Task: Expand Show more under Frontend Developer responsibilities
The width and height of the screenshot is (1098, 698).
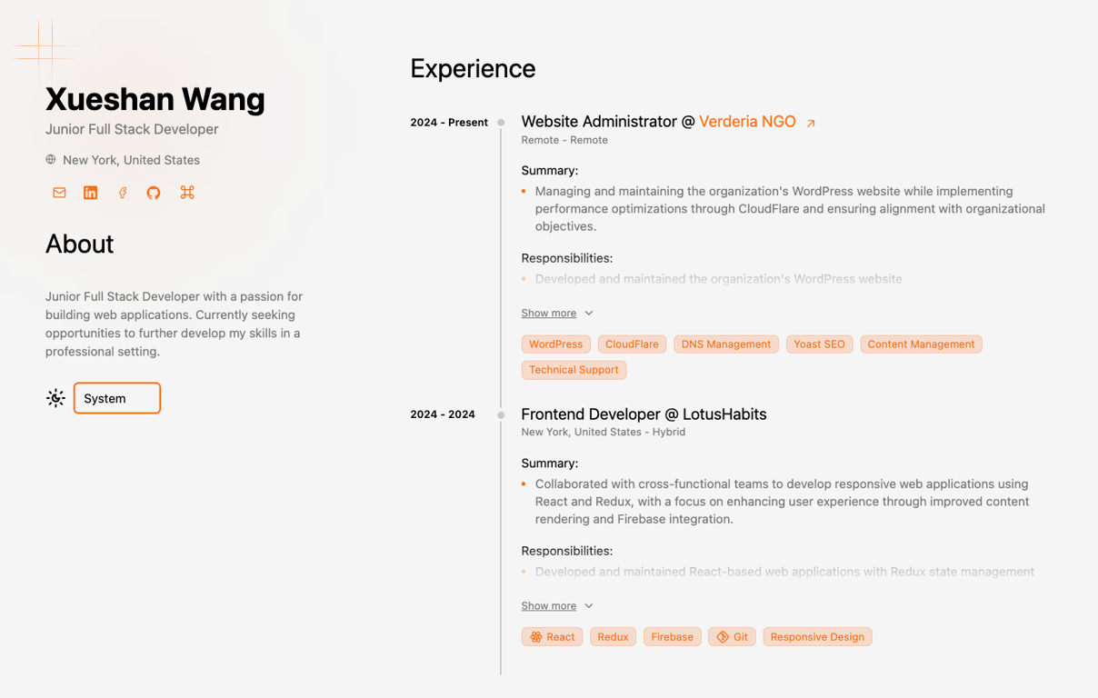Action: (549, 605)
